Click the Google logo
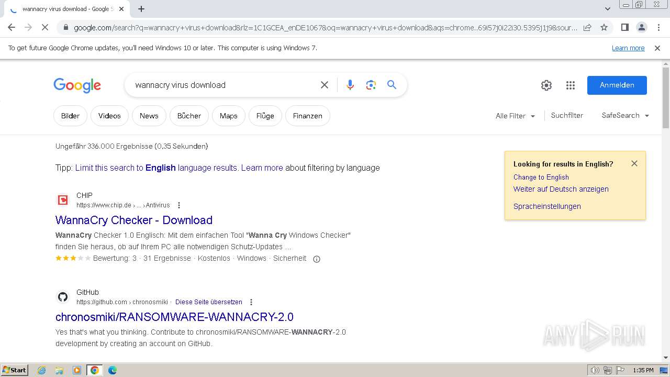 (x=77, y=85)
